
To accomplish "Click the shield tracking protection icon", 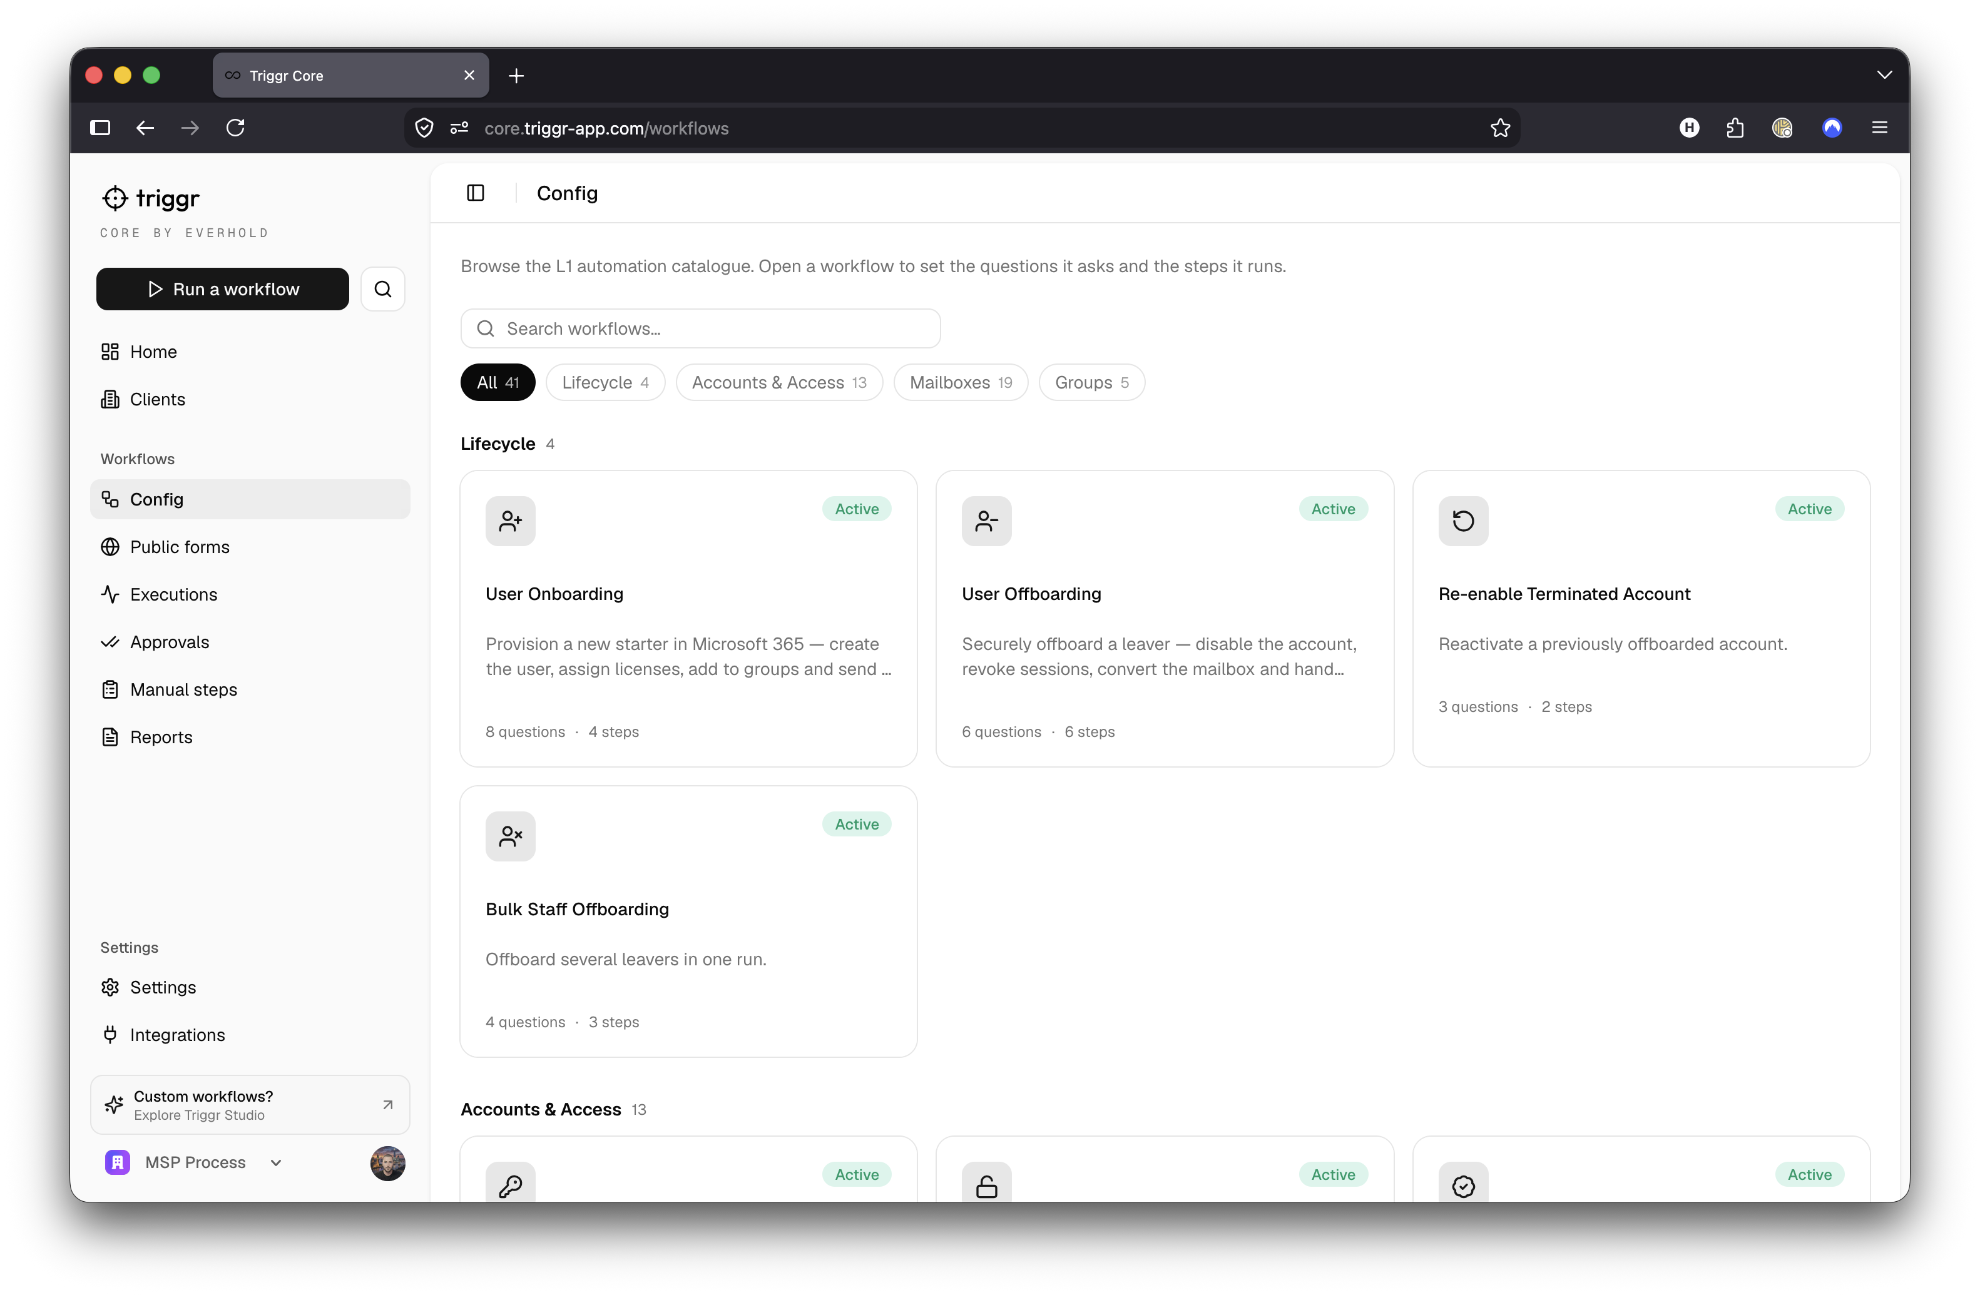I will (x=424, y=128).
